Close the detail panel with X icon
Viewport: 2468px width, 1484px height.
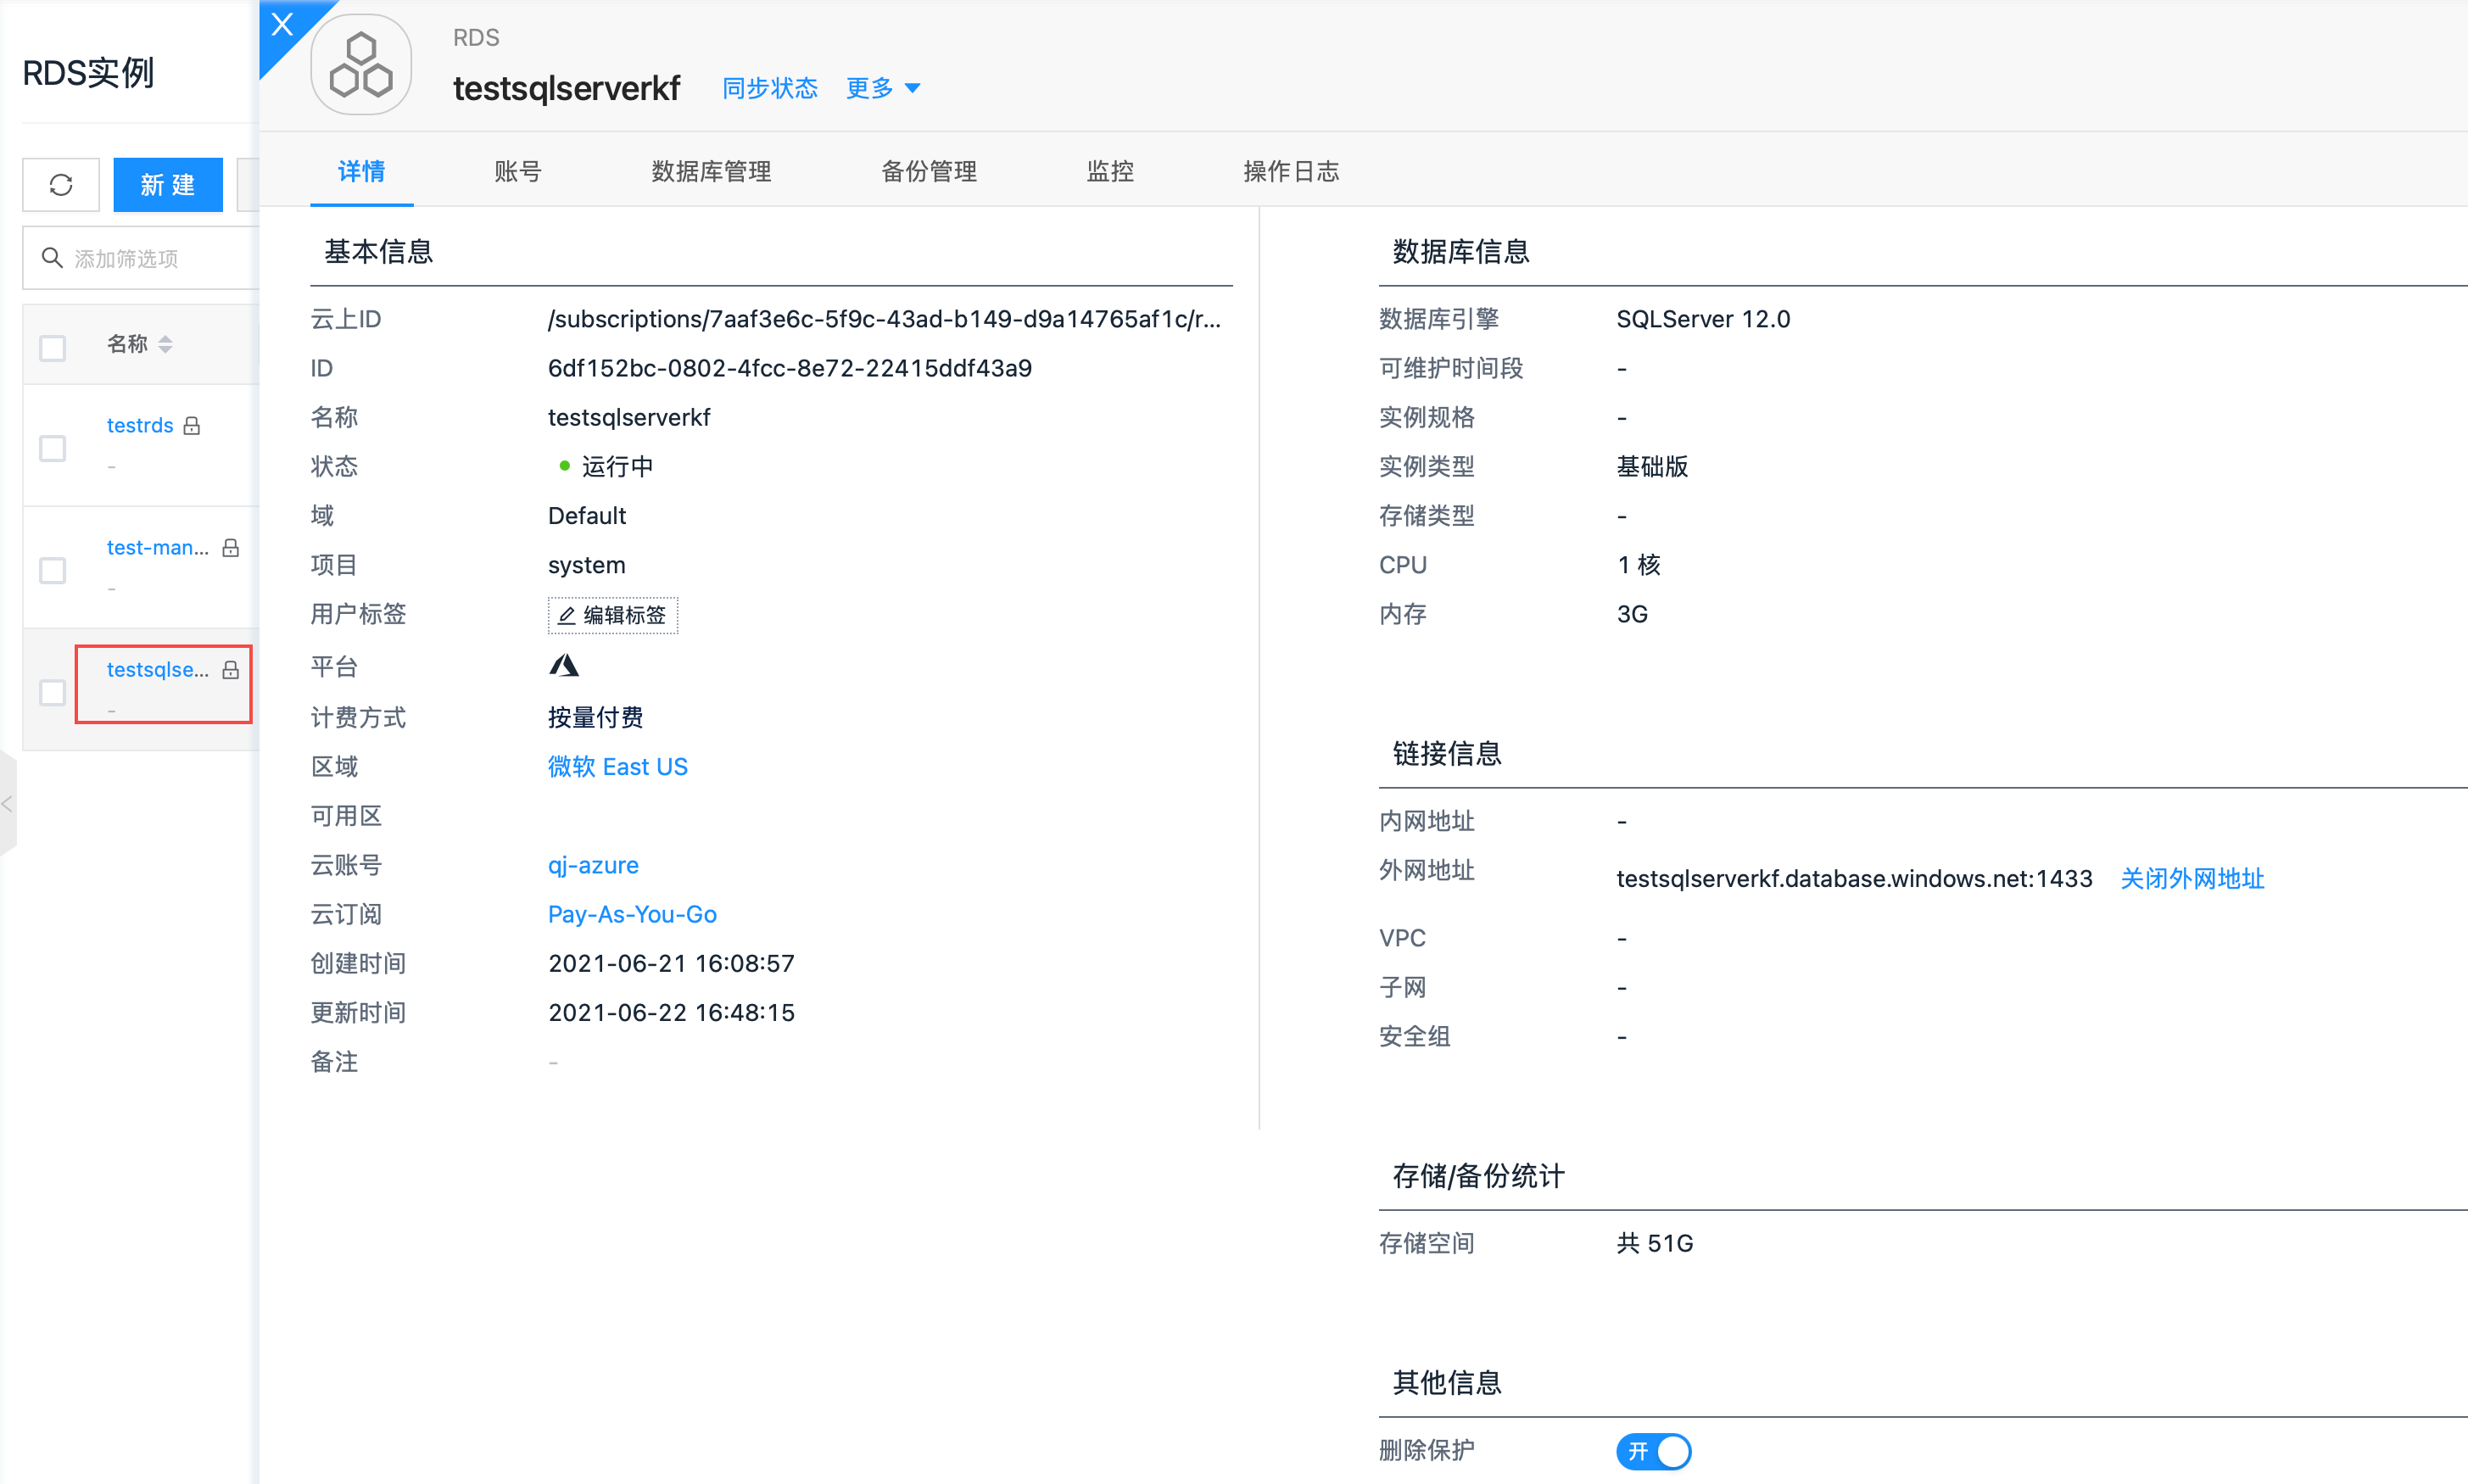(x=282, y=24)
